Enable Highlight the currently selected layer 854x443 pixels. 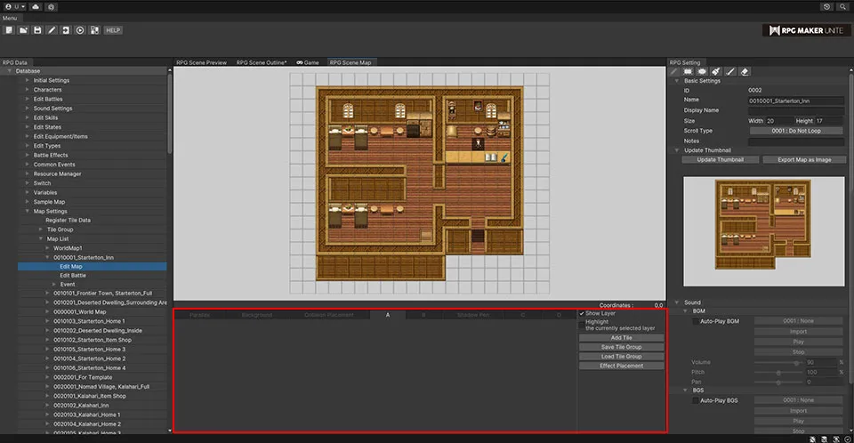(x=582, y=326)
